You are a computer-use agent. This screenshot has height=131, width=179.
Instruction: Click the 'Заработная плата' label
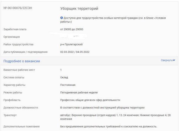[x=15, y=29]
